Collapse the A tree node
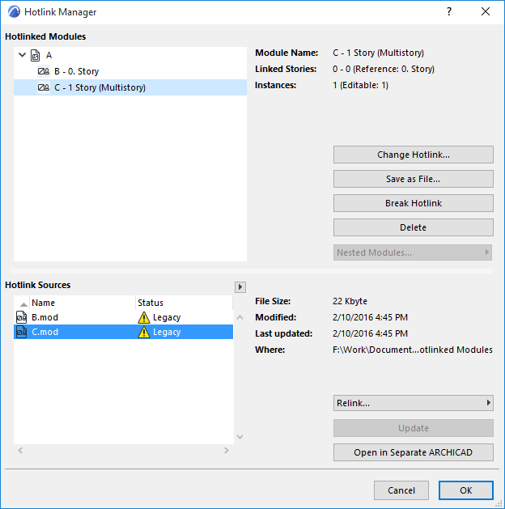Image resolution: width=505 pixels, height=509 pixels. click(x=22, y=56)
